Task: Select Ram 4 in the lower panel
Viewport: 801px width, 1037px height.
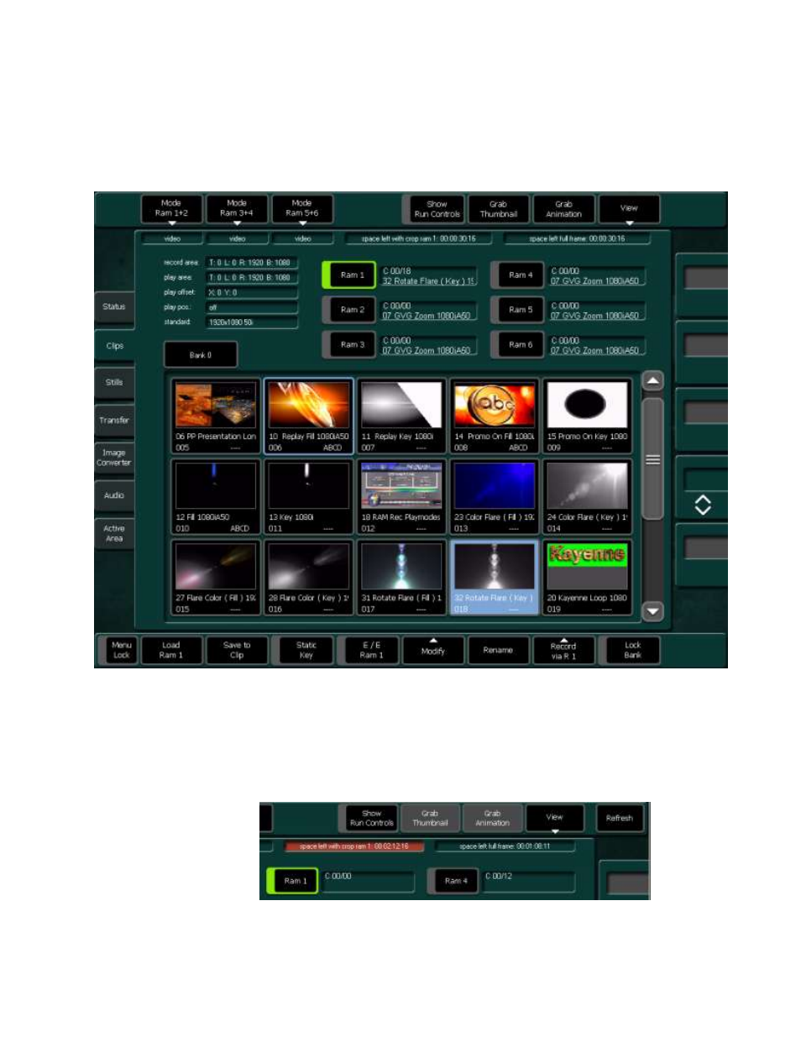Action: 453,881
